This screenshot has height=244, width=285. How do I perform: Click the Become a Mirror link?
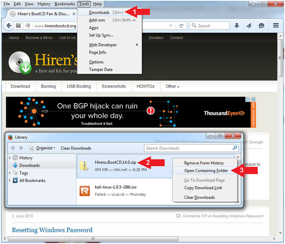[39, 38]
